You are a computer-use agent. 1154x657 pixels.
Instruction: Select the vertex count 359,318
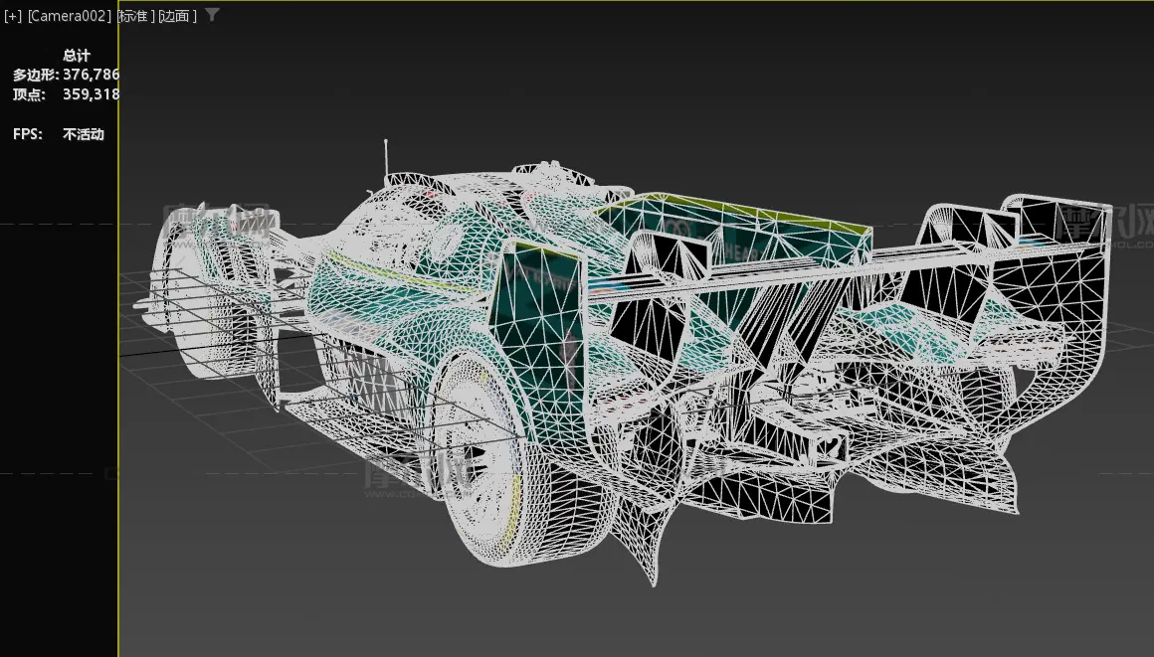click(x=91, y=94)
